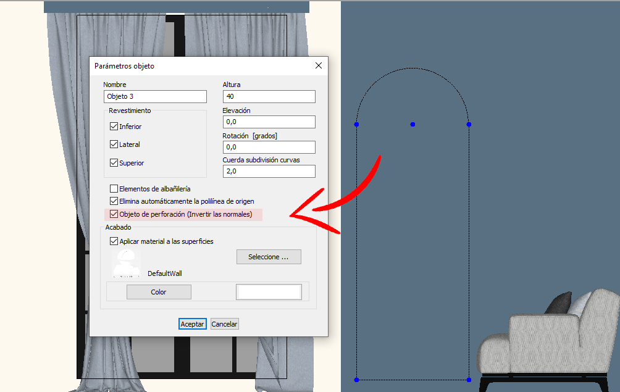This screenshot has width=620, height=392.
Task: Click the Rotación grados input field
Action: point(269,147)
